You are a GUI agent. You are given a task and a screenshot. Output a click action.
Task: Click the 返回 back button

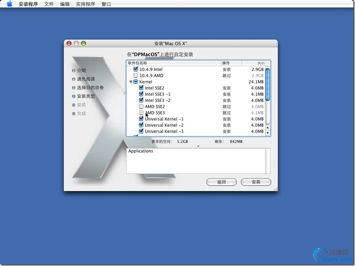tap(222, 182)
